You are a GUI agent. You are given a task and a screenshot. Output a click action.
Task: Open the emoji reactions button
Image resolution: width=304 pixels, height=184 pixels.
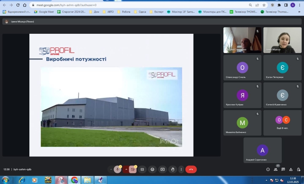tap(152, 169)
